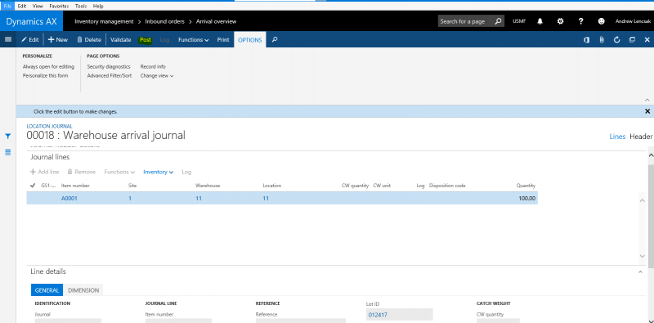Click the feedback smiley icon
Screen dimensions: 654x323
(601, 21)
